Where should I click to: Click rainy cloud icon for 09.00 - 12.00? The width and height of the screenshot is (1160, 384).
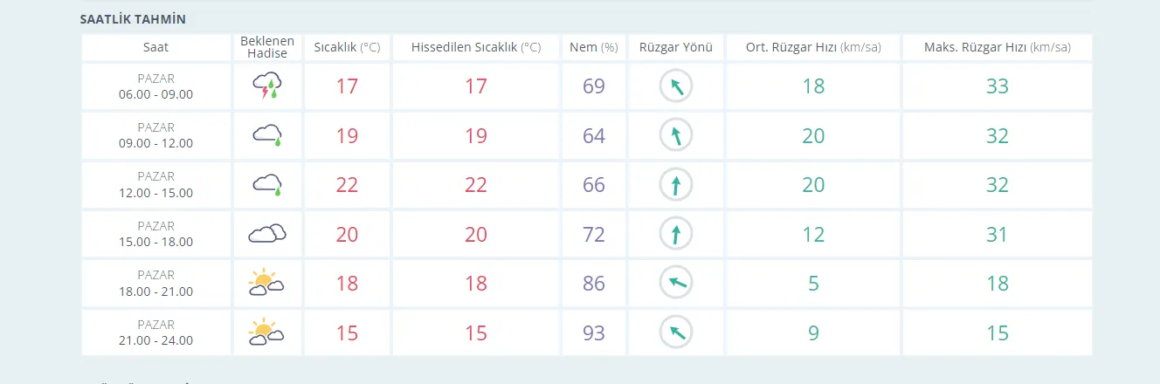coord(267,135)
